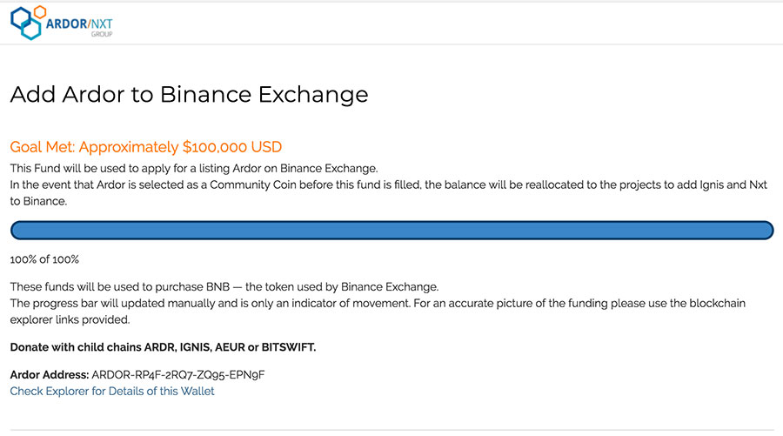Click the progress bar manual update notice
The image size is (783, 436).
[378, 312]
